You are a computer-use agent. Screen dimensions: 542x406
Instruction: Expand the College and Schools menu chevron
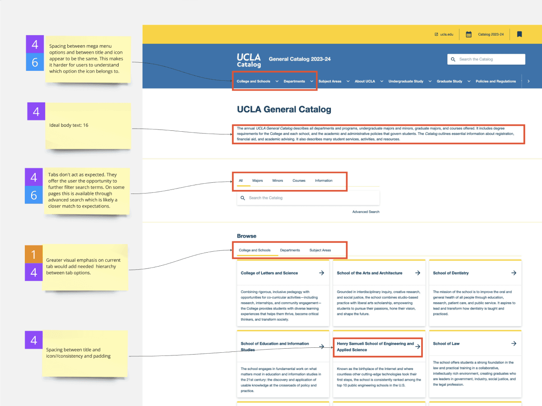pyautogui.click(x=277, y=81)
